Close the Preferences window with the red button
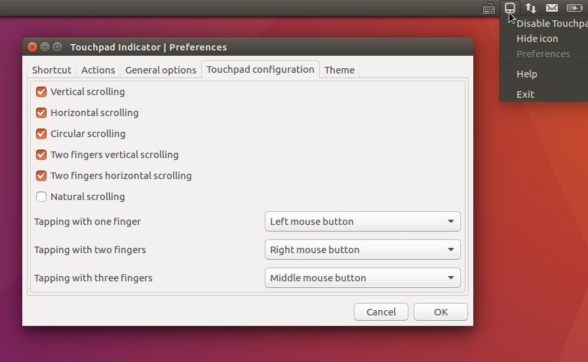 [x=32, y=47]
